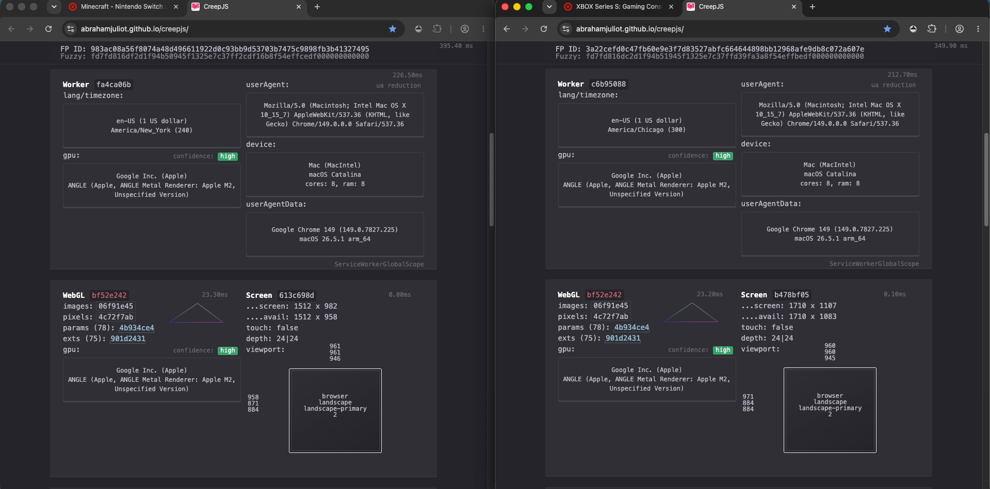
Task: Click viewport box in right window
Action: tap(830, 410)
